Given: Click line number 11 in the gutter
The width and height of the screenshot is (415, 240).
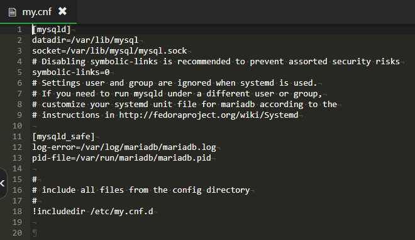Looking at the screenshot, I should [17, 137].
